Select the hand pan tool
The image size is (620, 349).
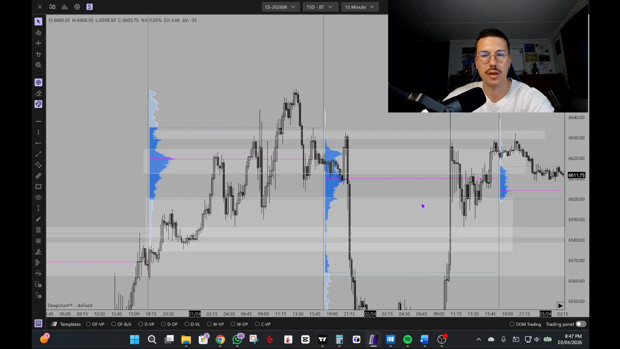tap(38, 32)
